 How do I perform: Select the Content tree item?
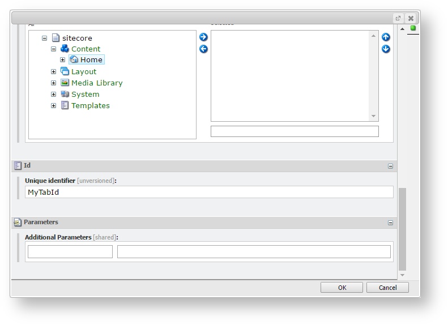(x=86, y=49)
